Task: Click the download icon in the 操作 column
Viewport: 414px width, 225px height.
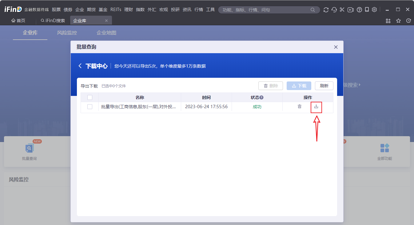Action: point(316,107)
